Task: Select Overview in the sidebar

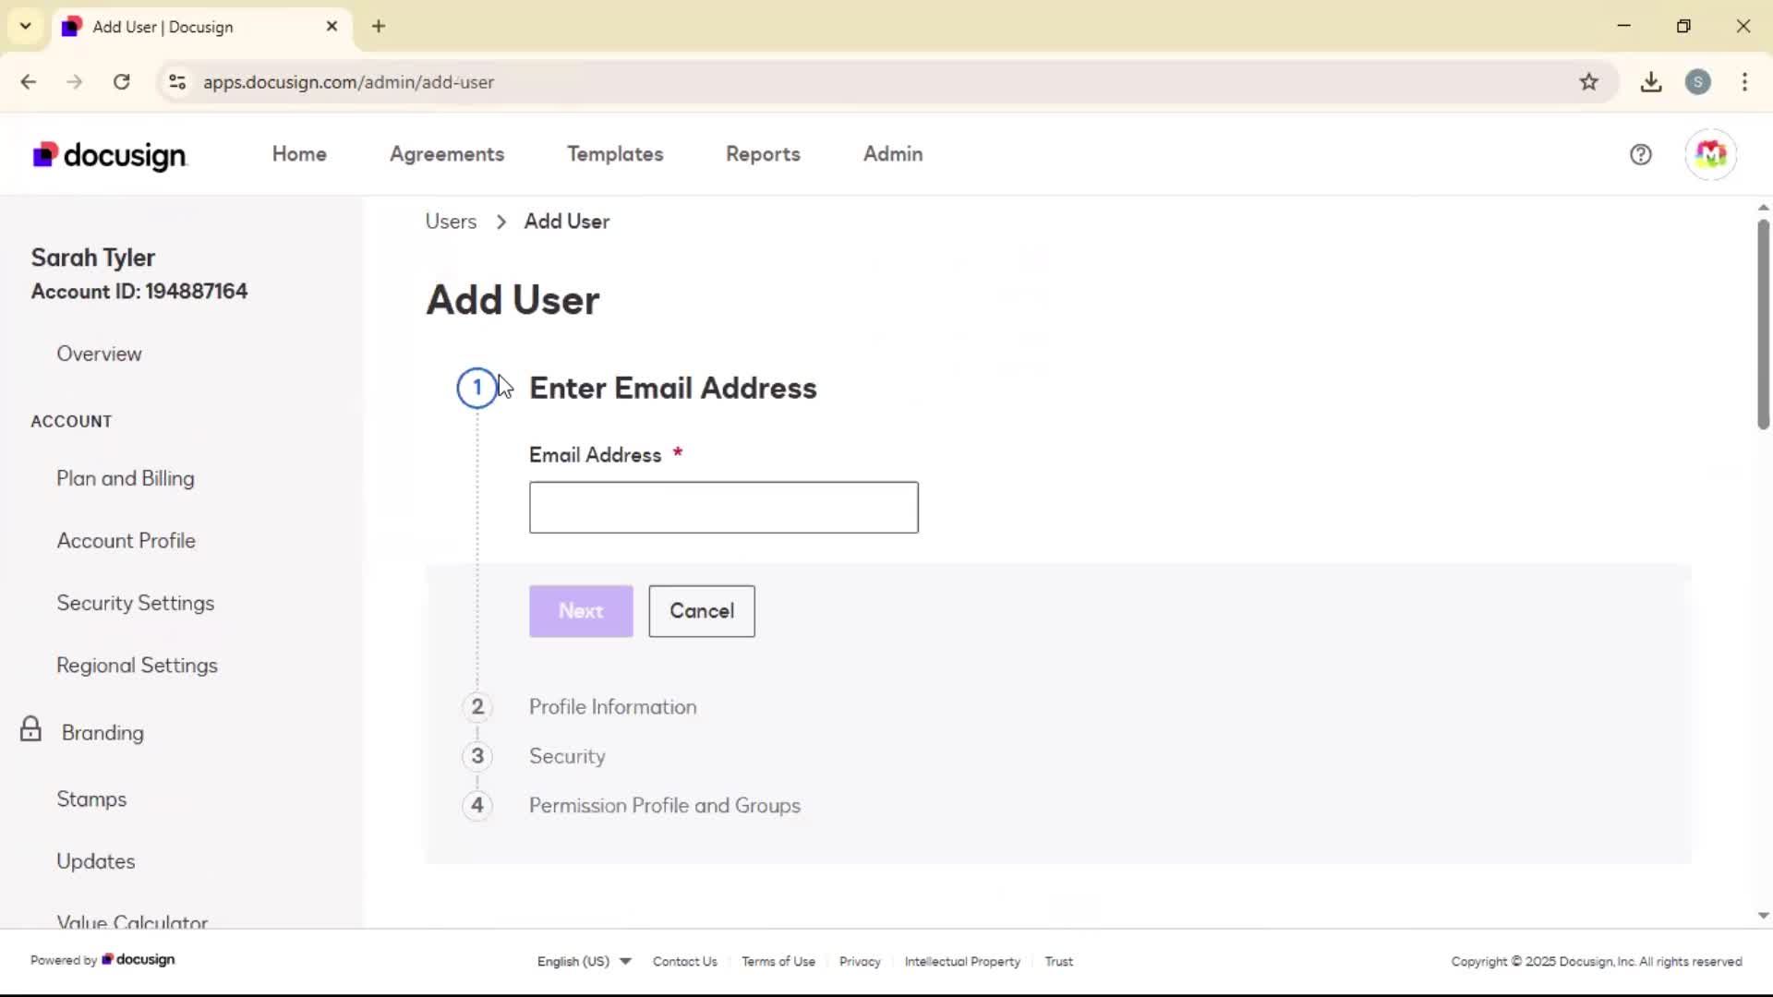Action: point(99,354)
